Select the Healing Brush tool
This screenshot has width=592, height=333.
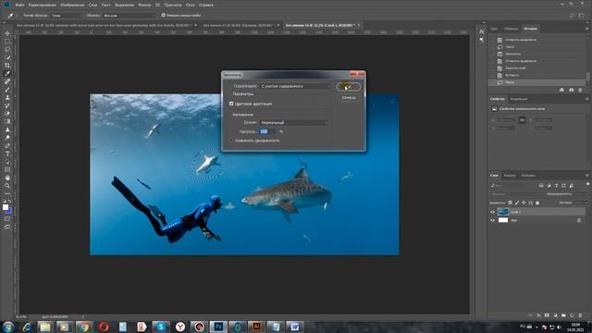7,81
